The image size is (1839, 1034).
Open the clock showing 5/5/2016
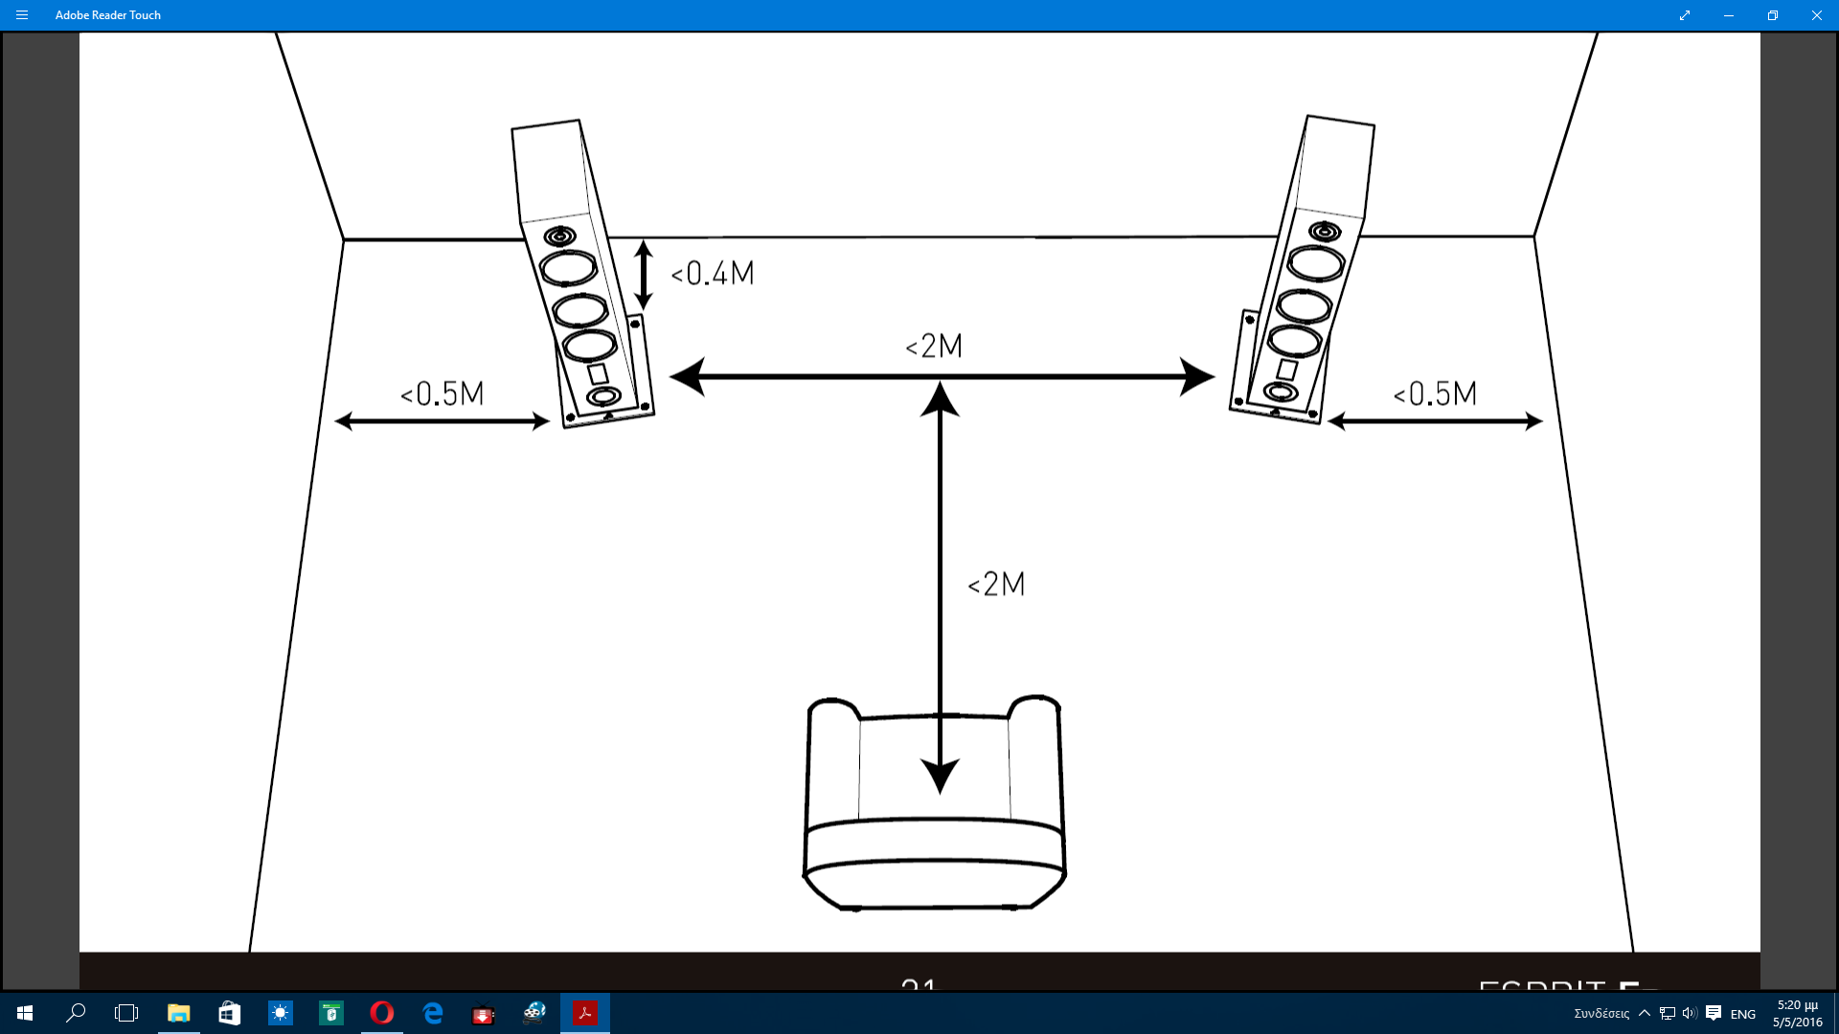pos(1797,1013)
